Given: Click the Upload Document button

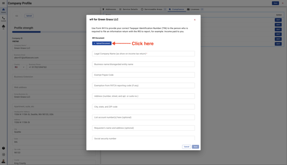Looking at the screenshot, I should tap(102, 43).
